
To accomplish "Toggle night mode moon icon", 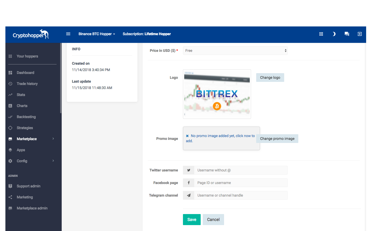I will [x=334, y=34].
